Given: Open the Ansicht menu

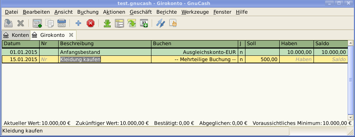Looking at the screenshot, I should click(x=64, y=12).
